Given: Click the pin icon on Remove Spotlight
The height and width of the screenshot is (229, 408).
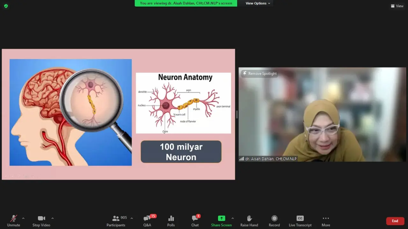Looking at the screenshot, I should 244,73.
